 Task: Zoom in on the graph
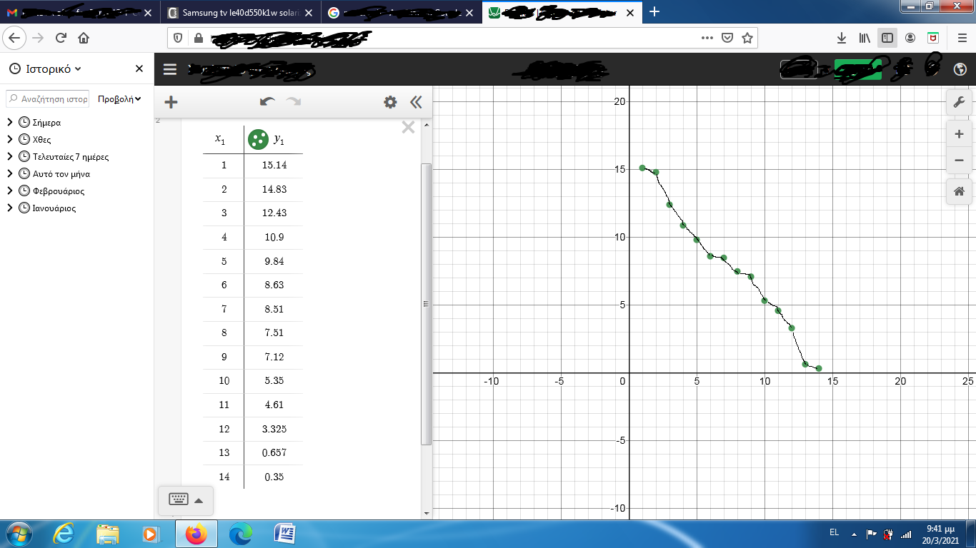coord(960,133)
